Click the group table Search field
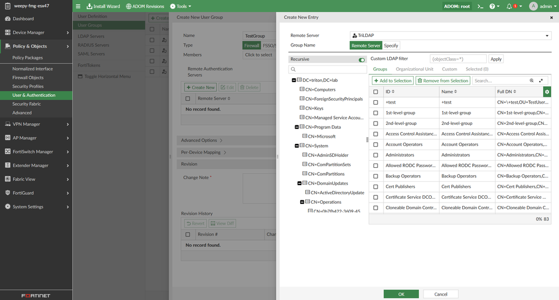Screen dimensions: 559x300 click(500, 81)
